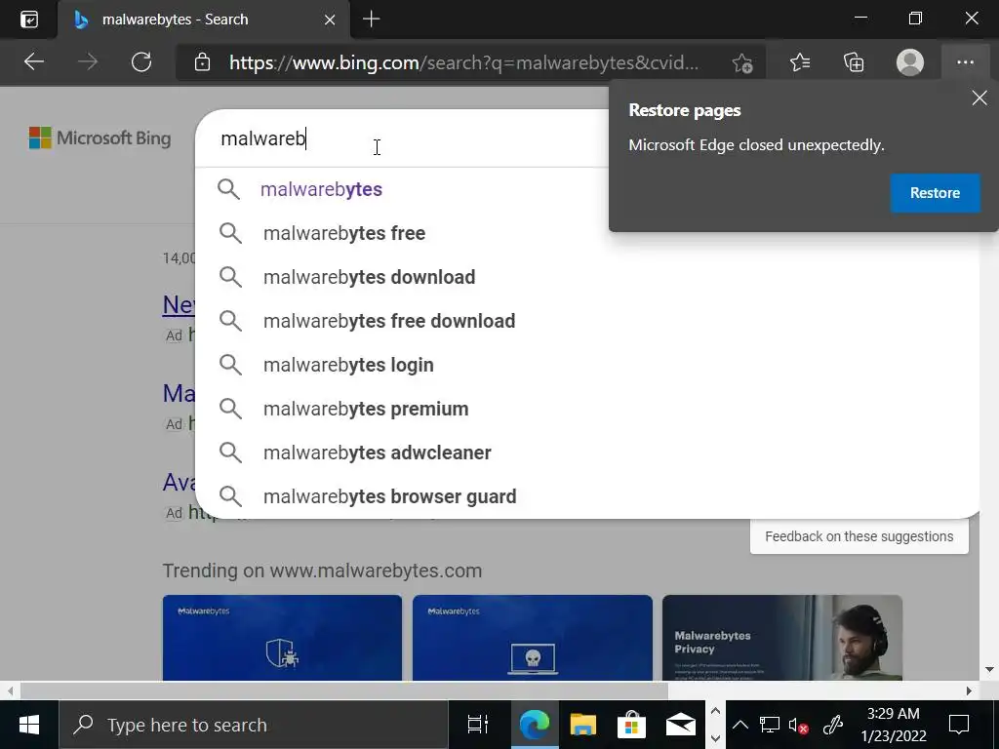
Task: Click the horizontal scrollbar right arrow
Action: 969,690
